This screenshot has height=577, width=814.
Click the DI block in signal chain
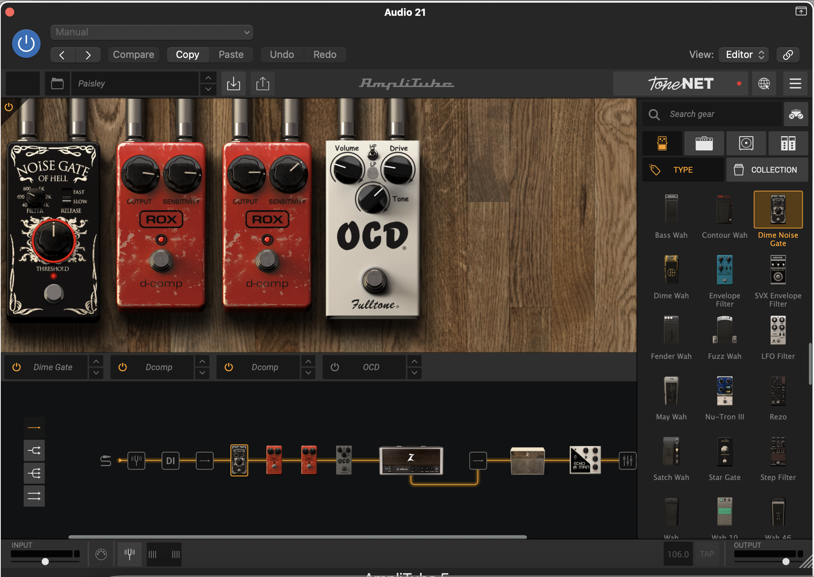click(x=171, y=460)
